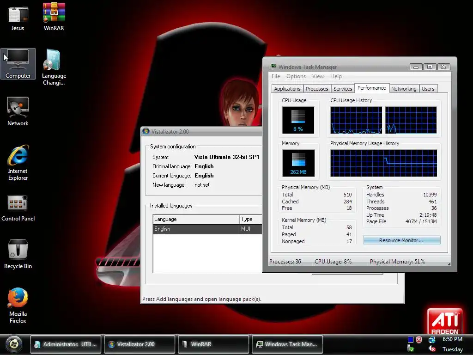473x355 pixels.
Task: Click the Resource Monitor button
Action: pyautogui.click(x=401, y=240)
